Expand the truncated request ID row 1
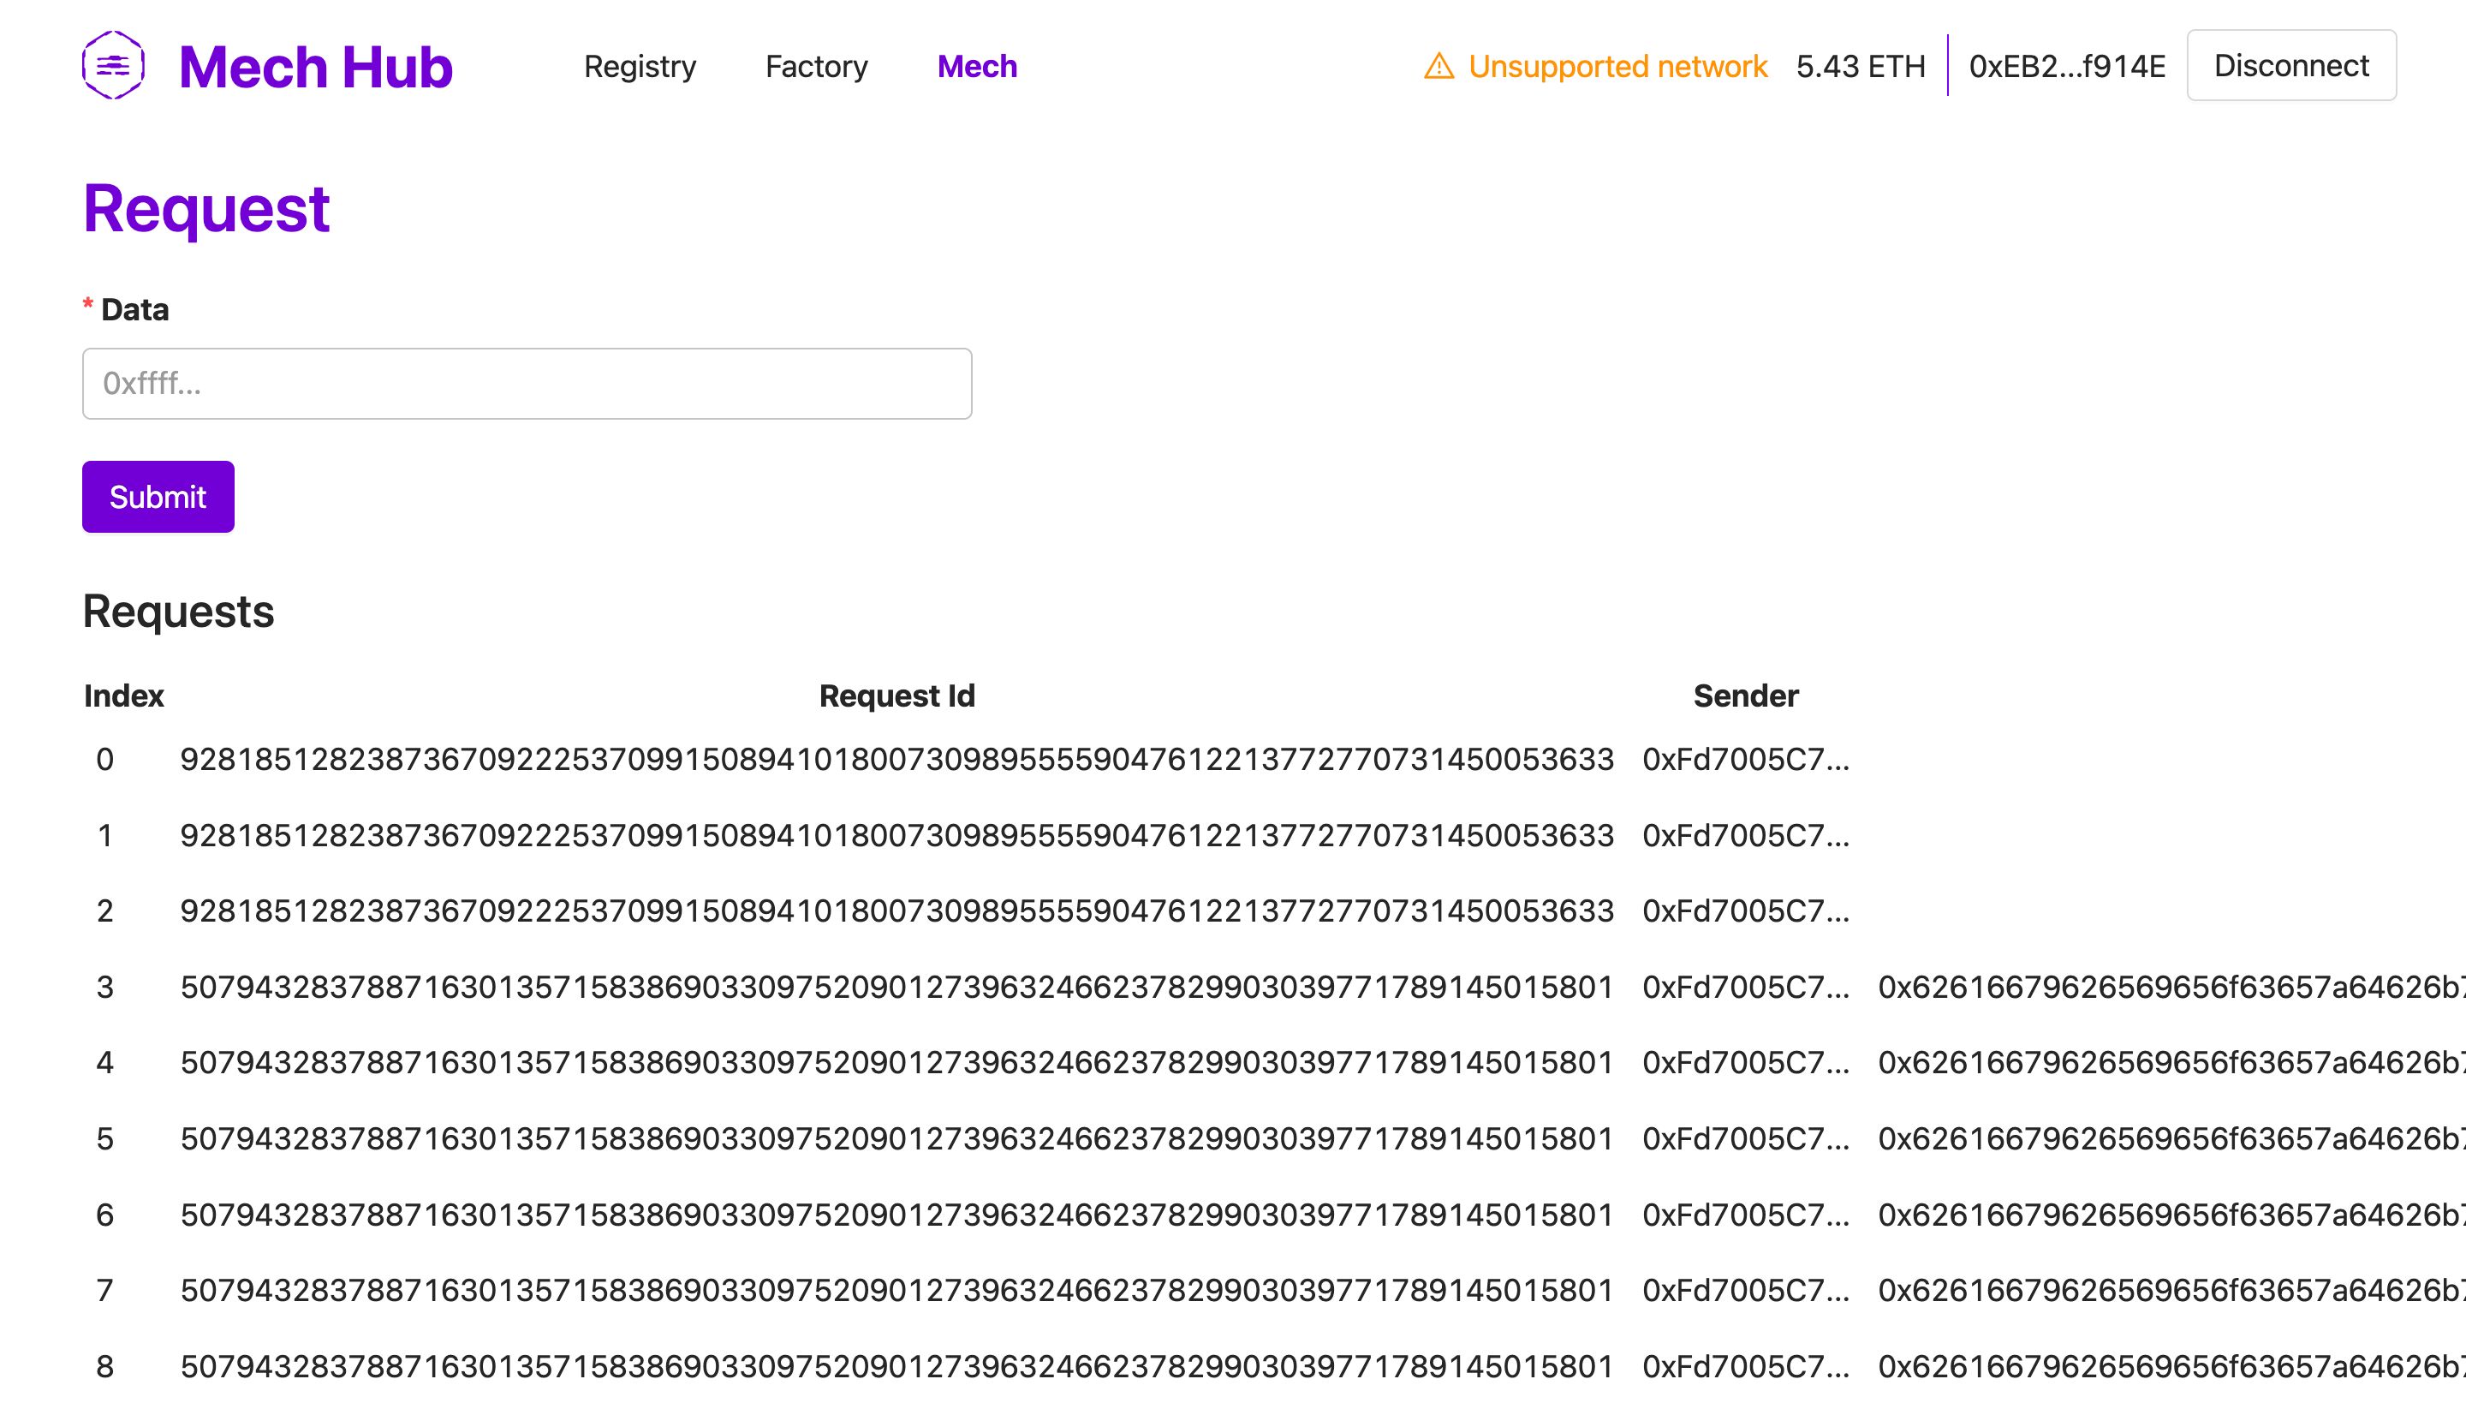Viewport: 2466px width, 1403px height. pyautogui.click(x=896, y=835)
